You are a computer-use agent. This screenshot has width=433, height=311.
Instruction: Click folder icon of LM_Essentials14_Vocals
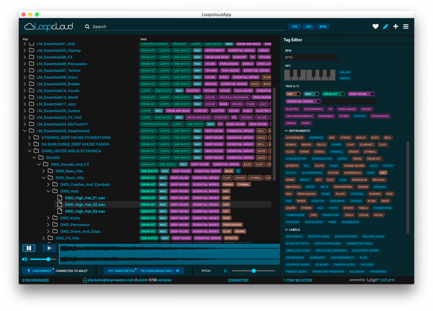(x=31, y=90)
